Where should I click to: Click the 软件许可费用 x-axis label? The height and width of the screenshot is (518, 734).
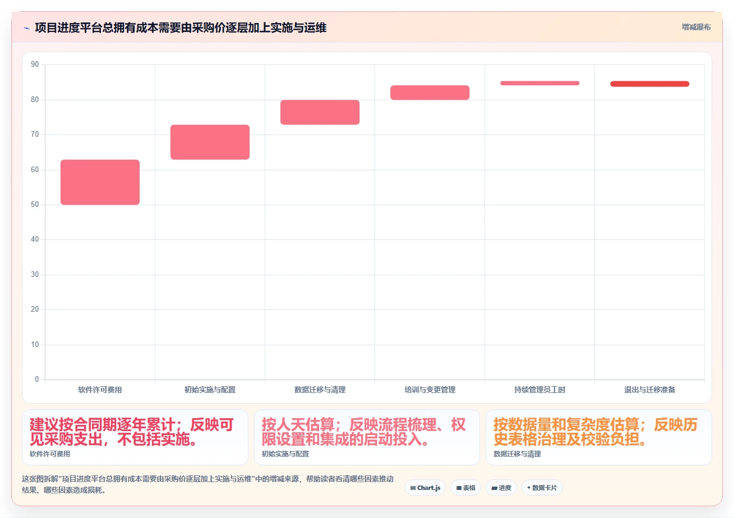tap(100, 390)
